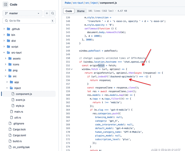The image size is (185, 151).
Task: Open the master branch dropdown
Action: pos(22,13)
